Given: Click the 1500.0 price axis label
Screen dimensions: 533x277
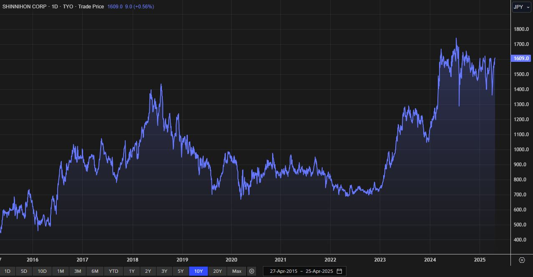Looking at the screenshot, I should 522,74.
